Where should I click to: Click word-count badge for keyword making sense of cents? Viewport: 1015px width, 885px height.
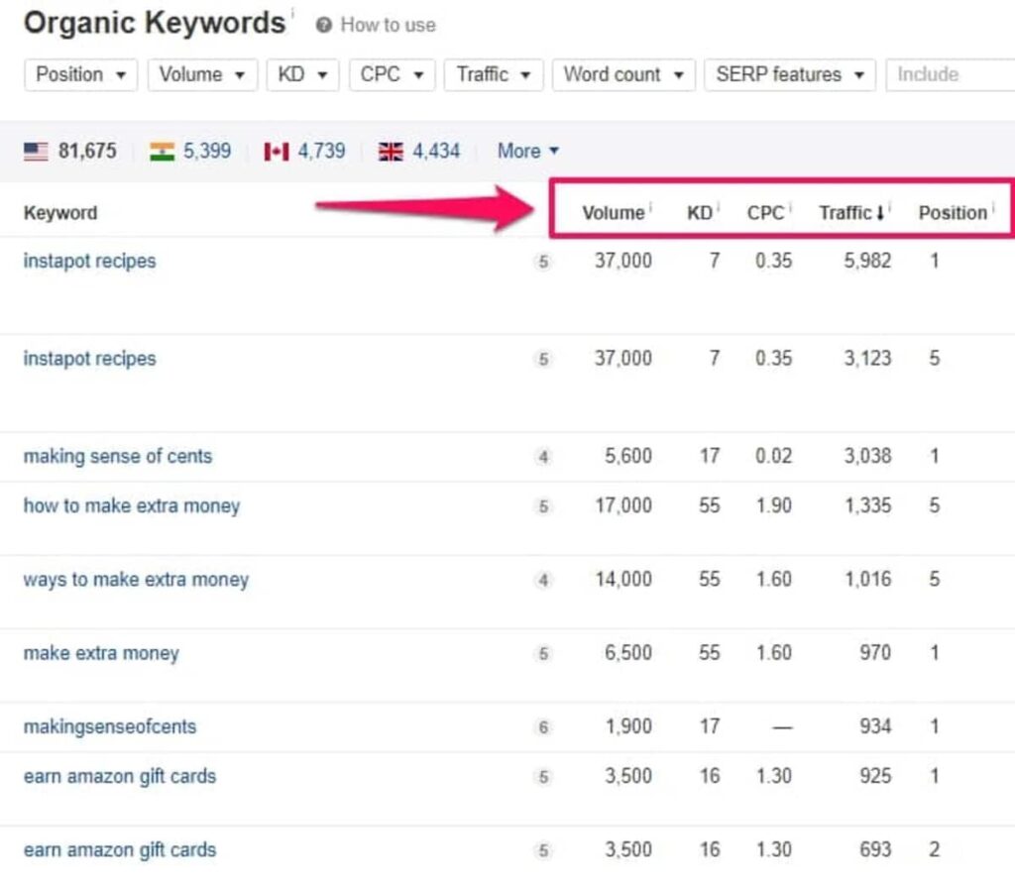pyautogui.click(x=544, y=457)
